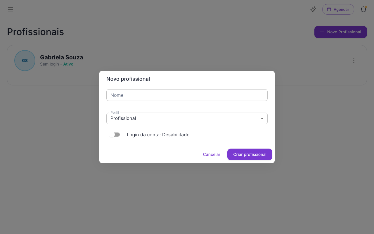Viewport: 374px width, 234px height.
Task: Click the Cancelar button
Action: click(x=212, y=154)
